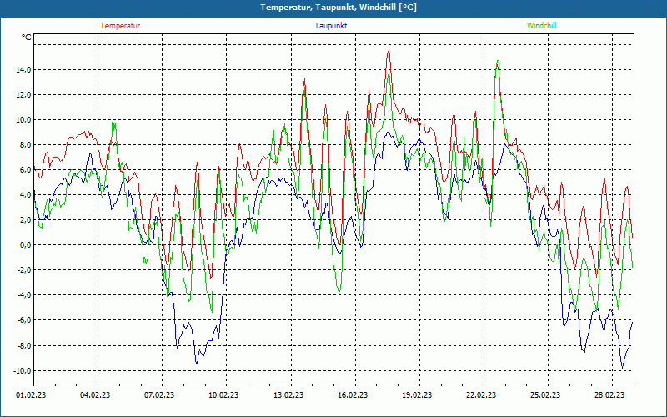Click the -6,0 y-axis value
This screenshot has height=417, width=667.
24,320
